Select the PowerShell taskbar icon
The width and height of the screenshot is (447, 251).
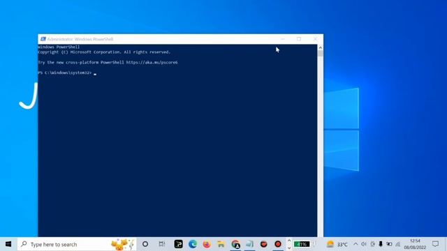[249, 244]
